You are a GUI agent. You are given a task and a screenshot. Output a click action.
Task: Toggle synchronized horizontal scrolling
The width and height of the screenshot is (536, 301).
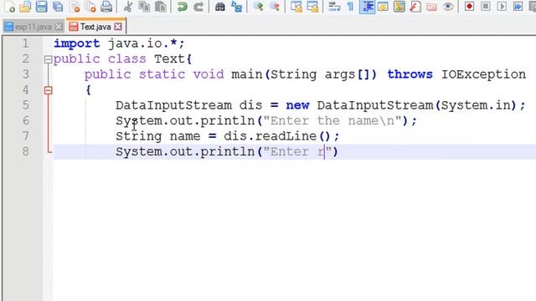(312, 7)
